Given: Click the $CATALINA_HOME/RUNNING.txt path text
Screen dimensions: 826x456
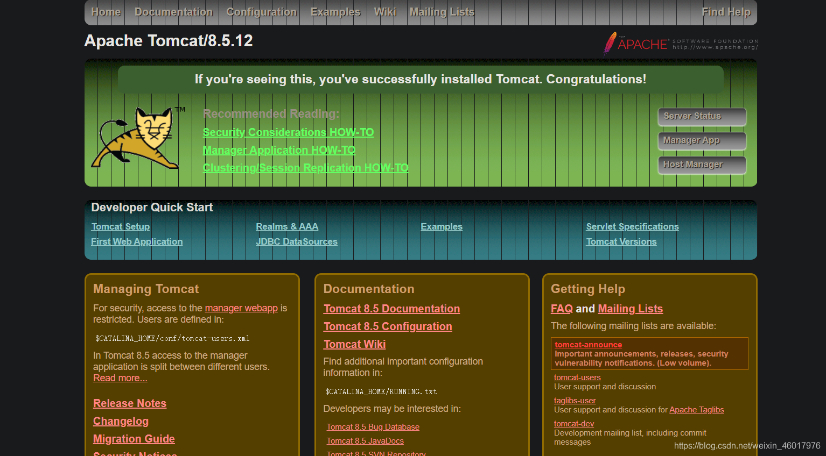Looking at the screenshot, I should coord(381,391).
